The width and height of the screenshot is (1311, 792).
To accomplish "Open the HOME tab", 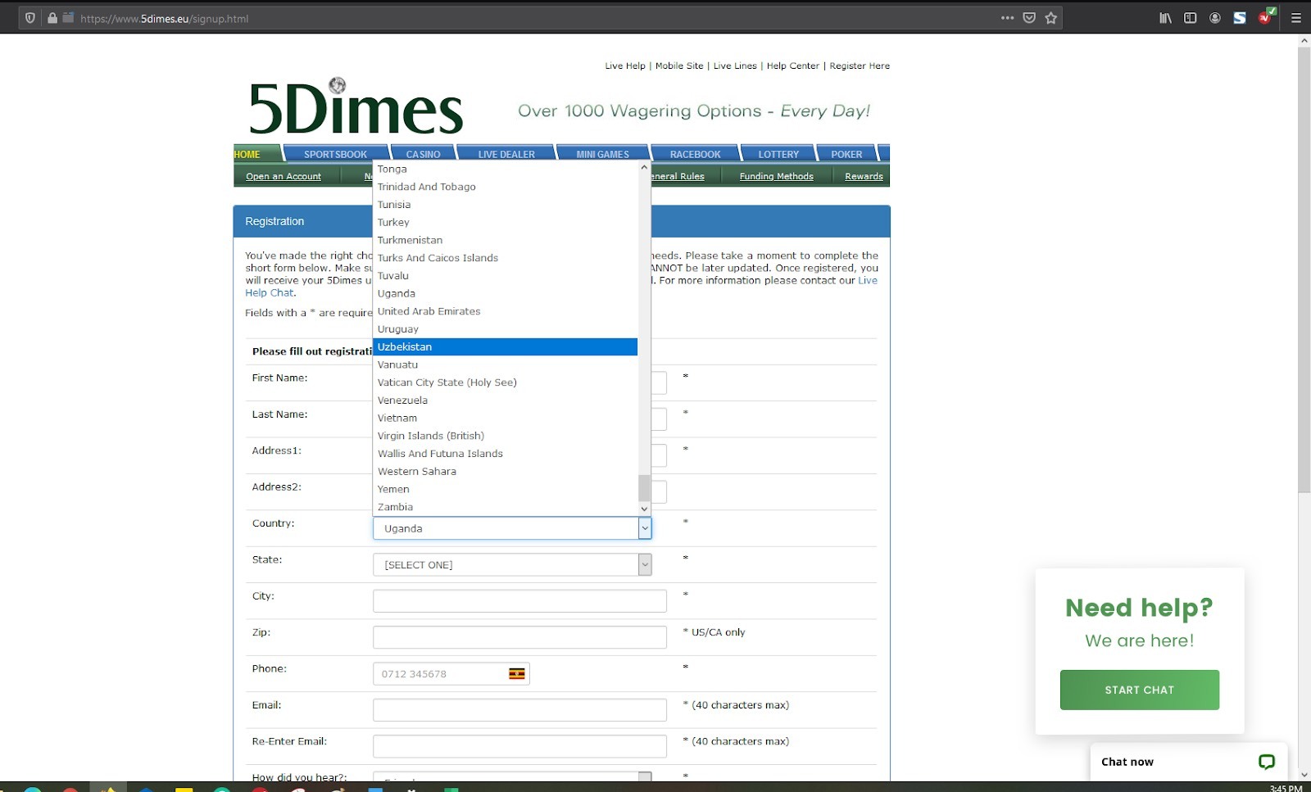I will click(256, 154).
